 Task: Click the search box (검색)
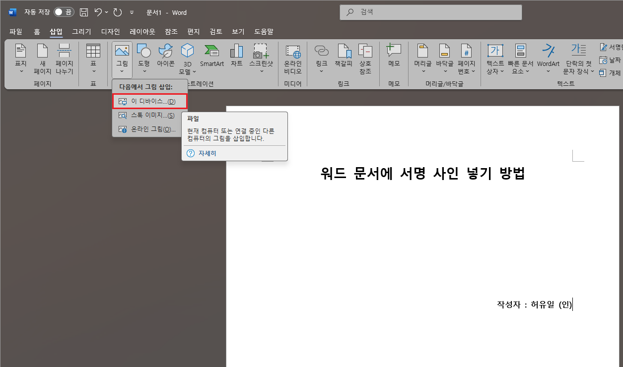point(430,12)
